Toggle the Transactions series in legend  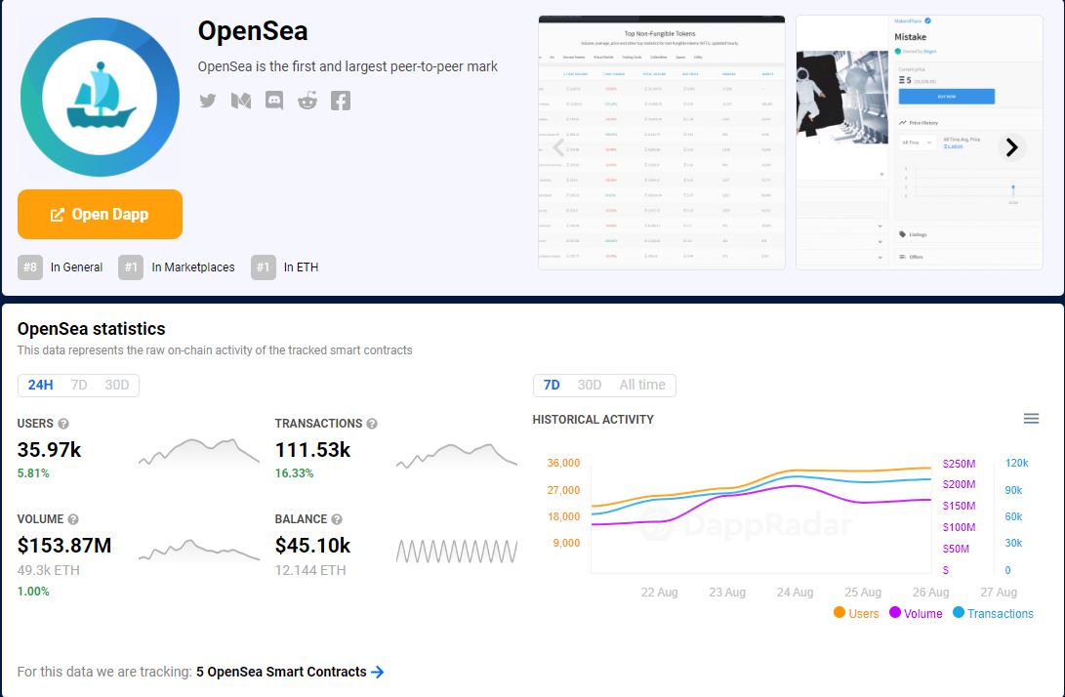(x=993, y=613)
